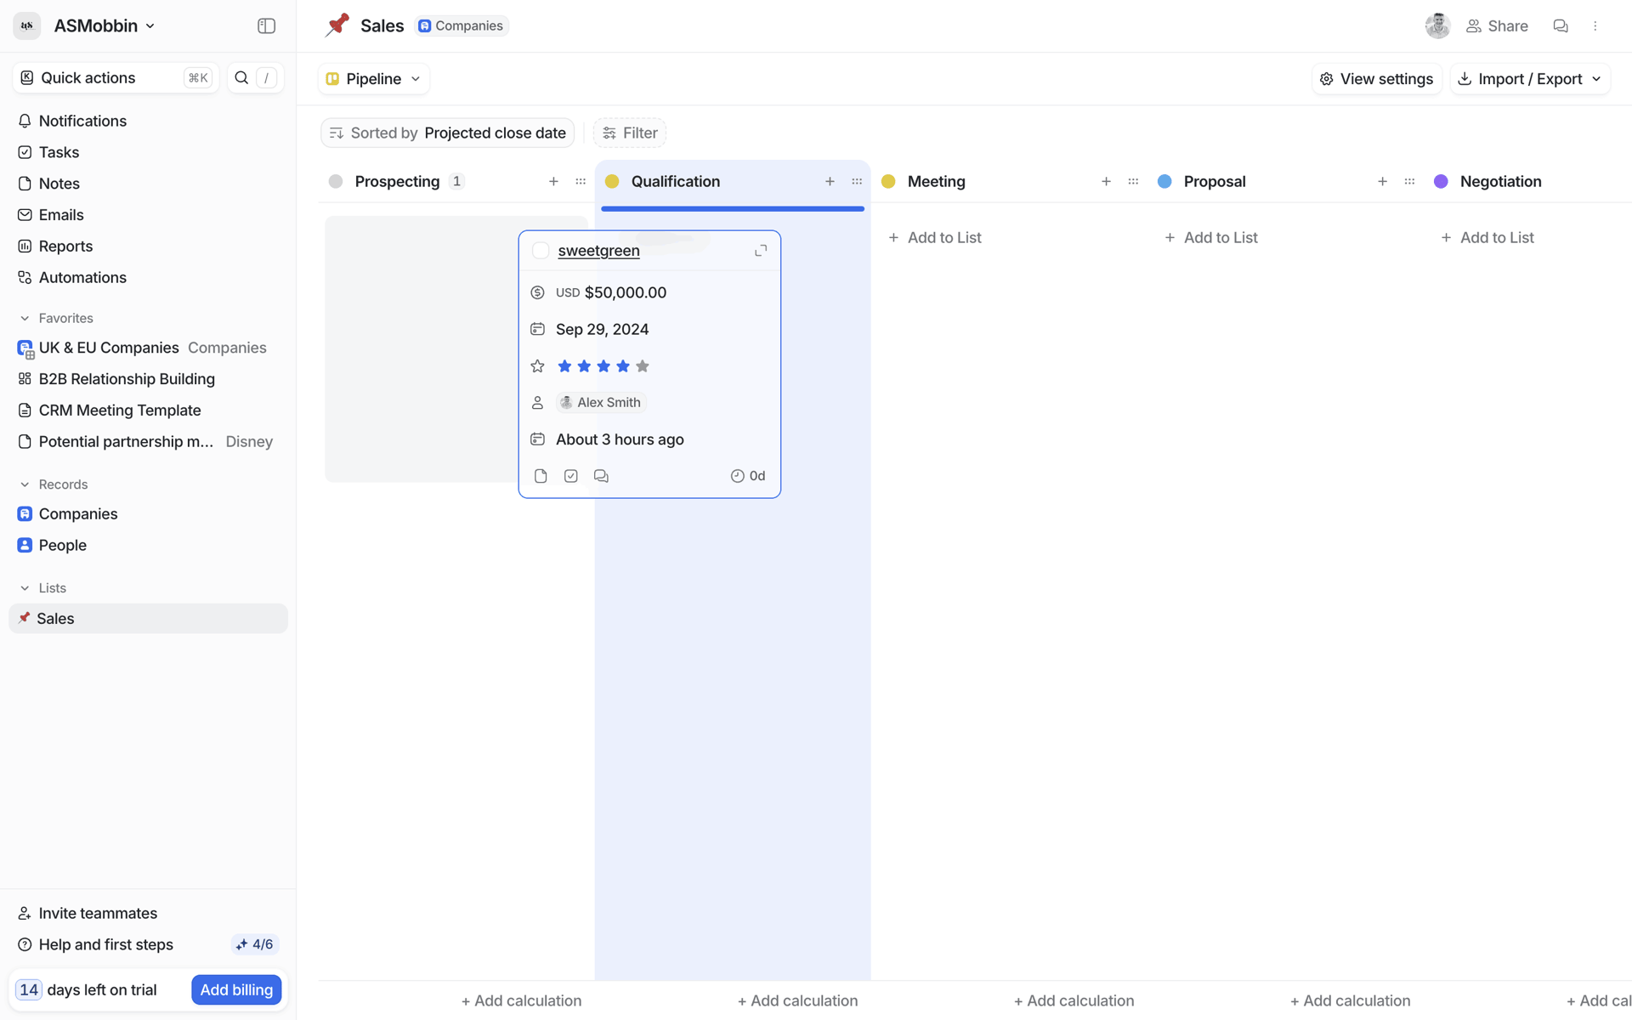The width and height of the screenshot is (1632, 1020).
Task: Click the 4/6 progress badge
Action: click(255, 944)
